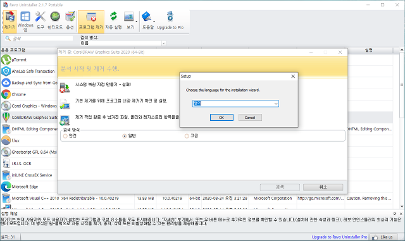The width and height of the screenshot is (405, 241).
Task: Click the application (응용 프로그램) column header
Action: [x=28, y=50]
